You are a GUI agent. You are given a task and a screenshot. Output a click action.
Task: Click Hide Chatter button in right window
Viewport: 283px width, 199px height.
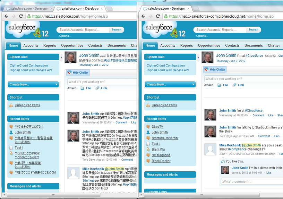point(215,69)
